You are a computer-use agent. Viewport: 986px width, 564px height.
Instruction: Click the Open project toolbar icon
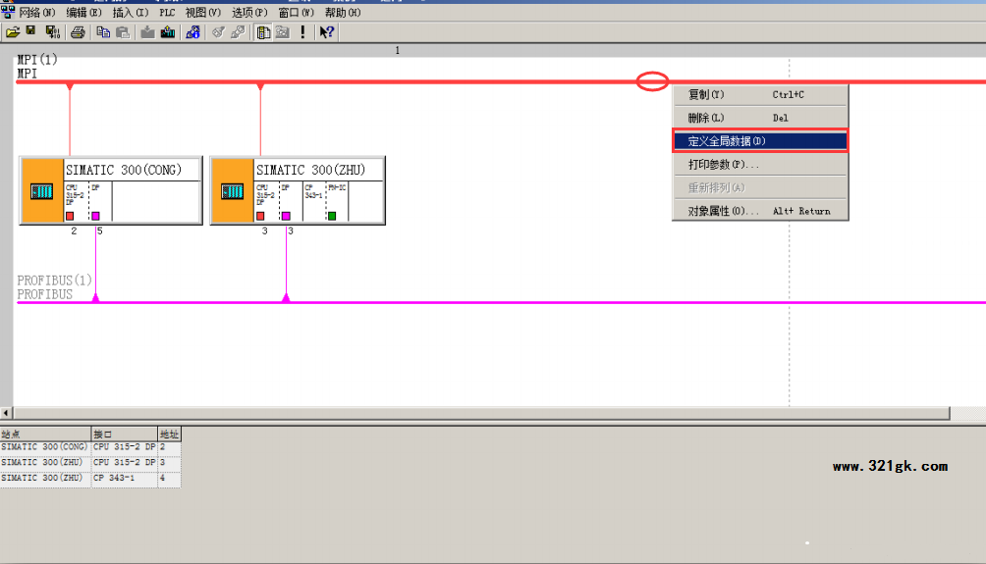(13, 32)
